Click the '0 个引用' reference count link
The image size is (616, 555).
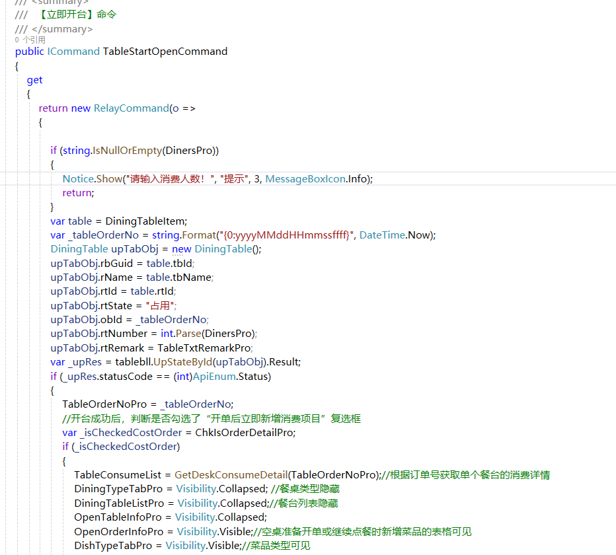(x=30, y=40)
